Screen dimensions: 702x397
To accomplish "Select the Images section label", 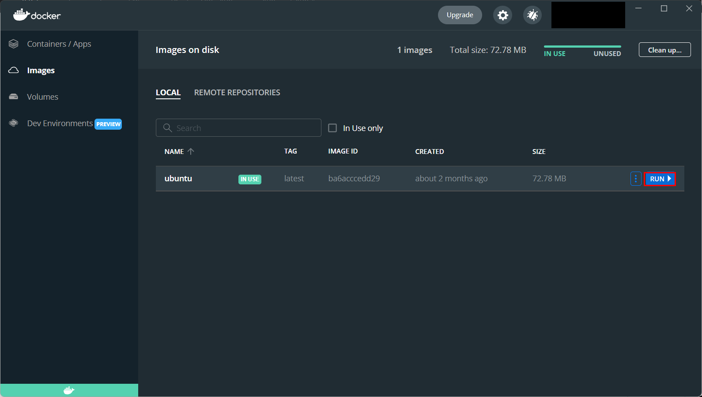I will point(41,71).
